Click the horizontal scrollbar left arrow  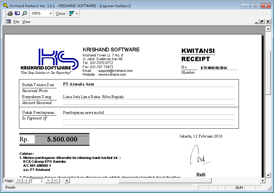(67, 181)
